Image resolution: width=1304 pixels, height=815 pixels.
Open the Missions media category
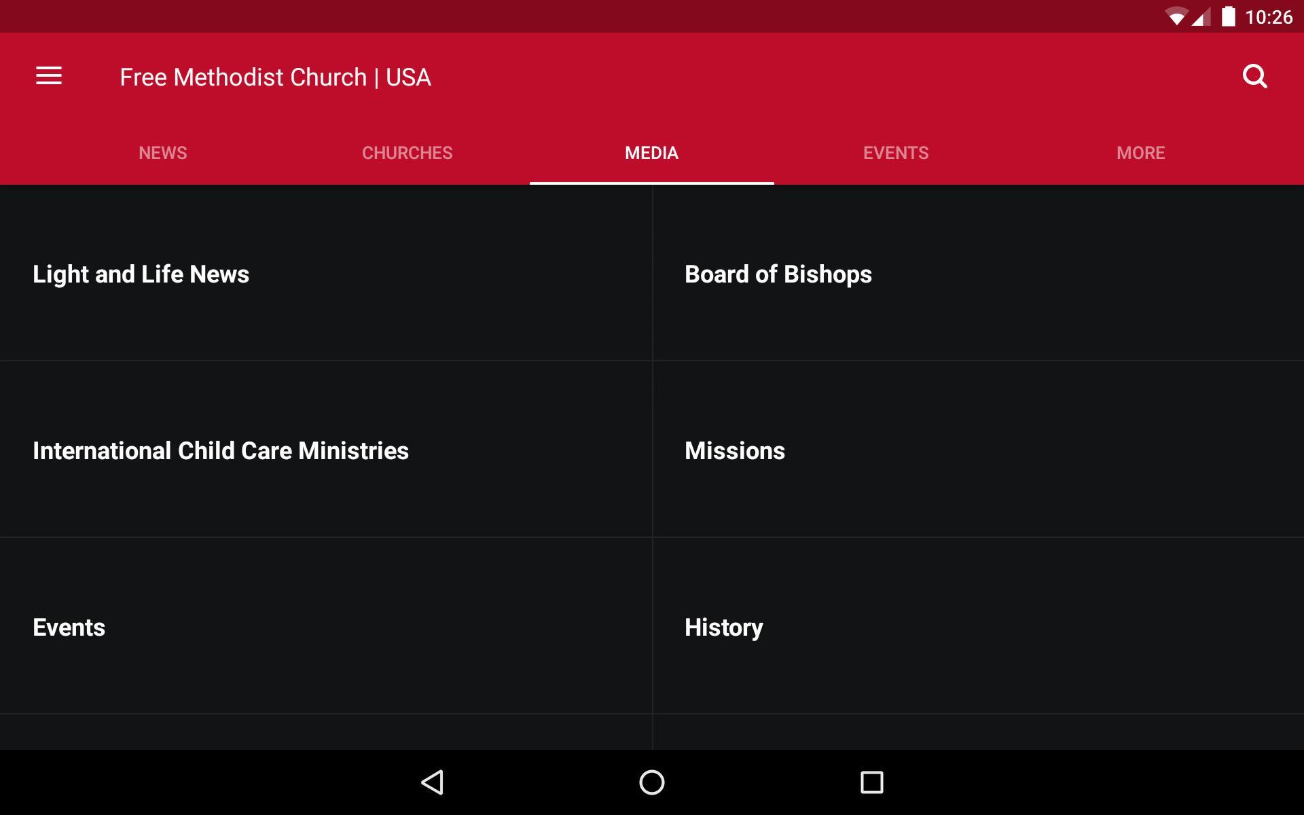(979, 450)
